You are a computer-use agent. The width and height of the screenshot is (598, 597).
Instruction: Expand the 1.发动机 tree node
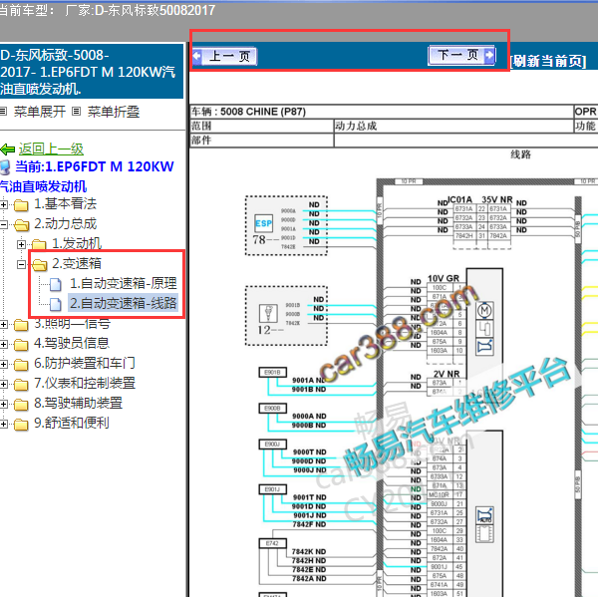pyautogui.click(x=21, y=244)
